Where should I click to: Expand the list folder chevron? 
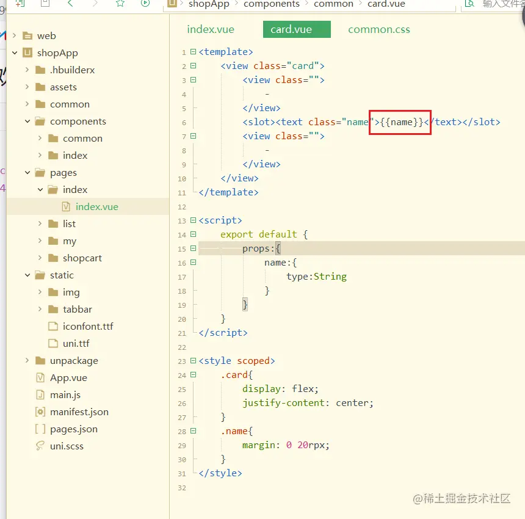[40, 223]
